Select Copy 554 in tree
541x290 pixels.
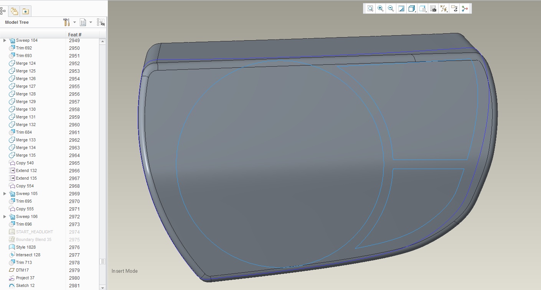pyautogui.click(x=25, y=186)
